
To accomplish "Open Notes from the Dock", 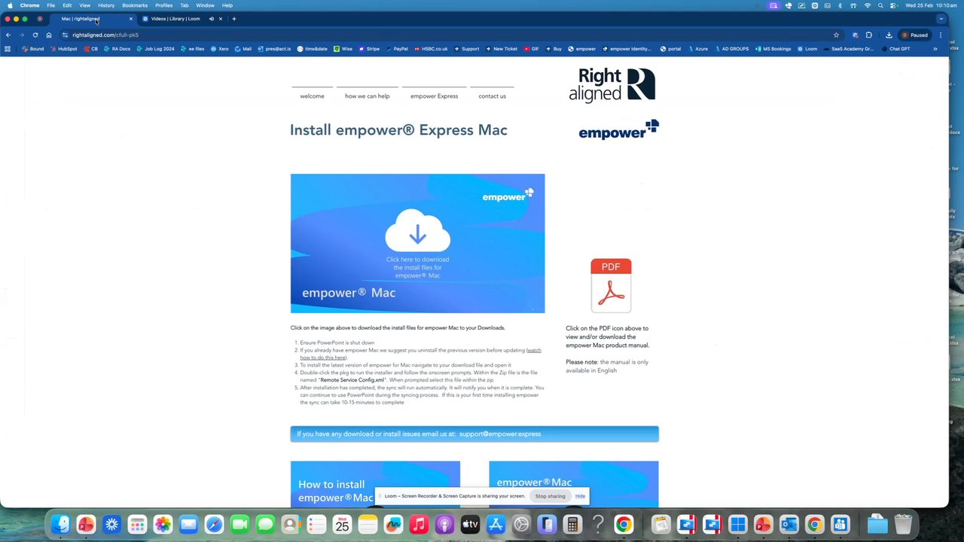I will [368, 524].
